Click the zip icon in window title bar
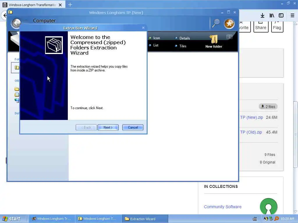 coord(10,12)
